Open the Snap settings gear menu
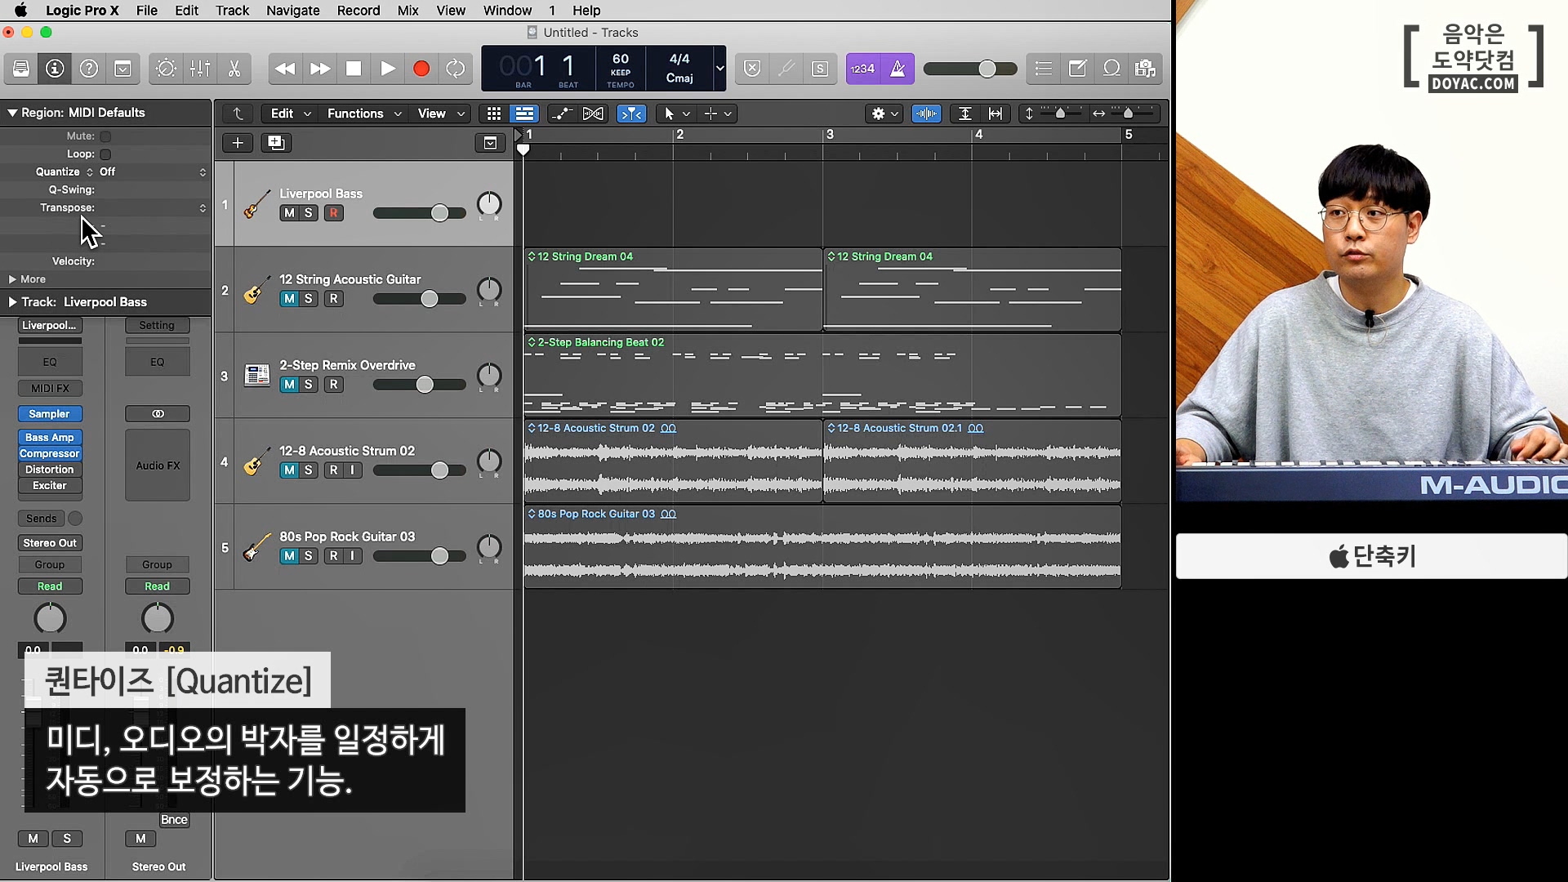The width and height of the screenshot is (1568, 882). pyautogui.click(x=884, y=114)
